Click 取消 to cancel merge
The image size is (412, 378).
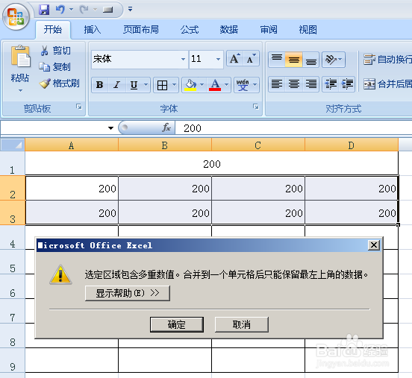click(x=242, y=324)
